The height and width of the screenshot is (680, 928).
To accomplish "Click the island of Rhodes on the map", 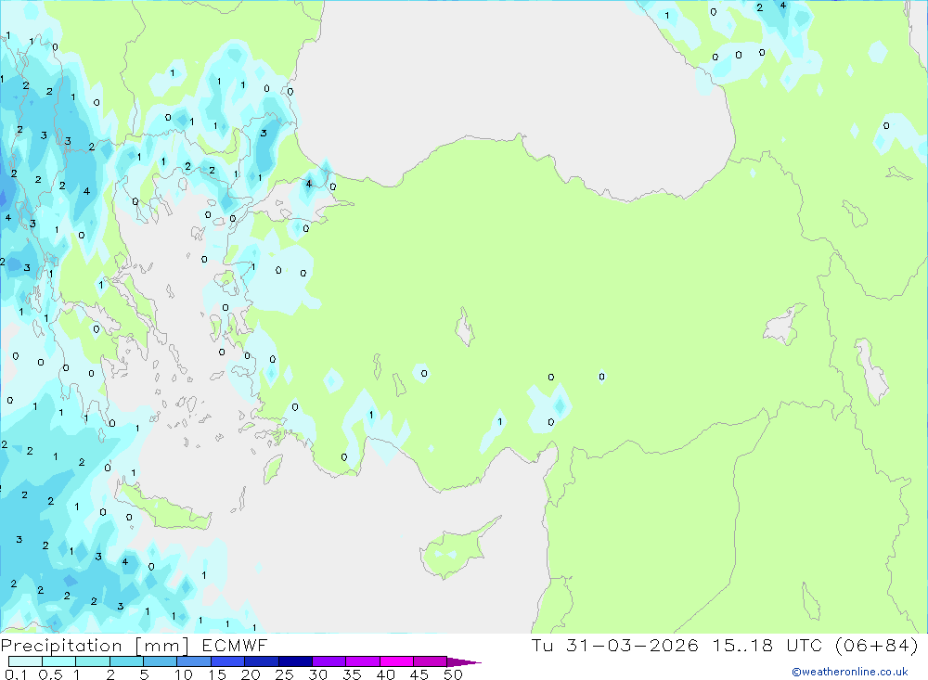I will 272,468.
